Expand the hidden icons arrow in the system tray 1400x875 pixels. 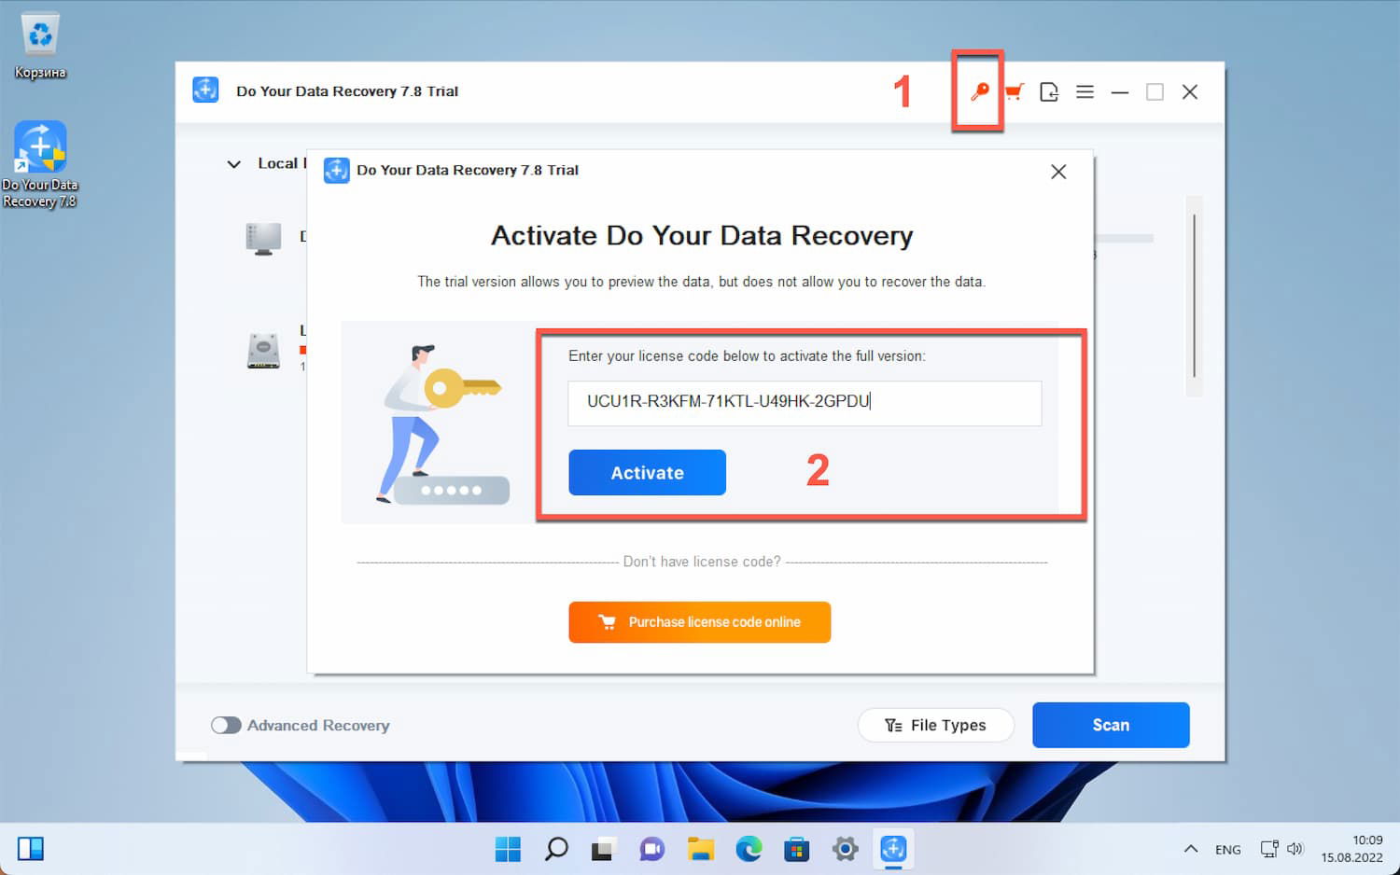pyautogui.click(x=1191, y=849)
